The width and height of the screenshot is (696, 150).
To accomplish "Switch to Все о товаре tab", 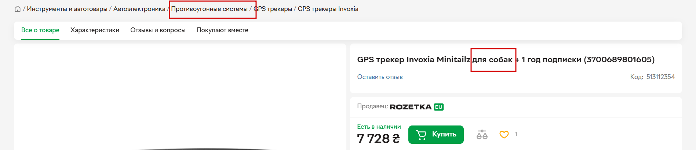I will tap(40, 30).
